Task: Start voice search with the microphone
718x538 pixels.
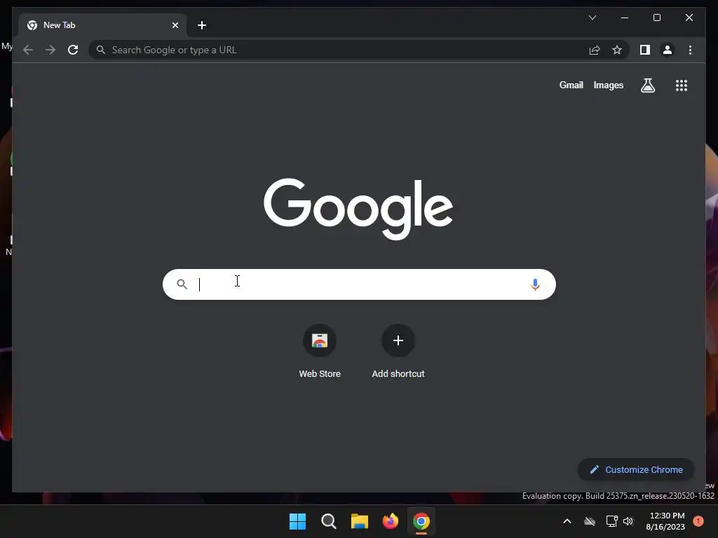Action: (535, 284)
